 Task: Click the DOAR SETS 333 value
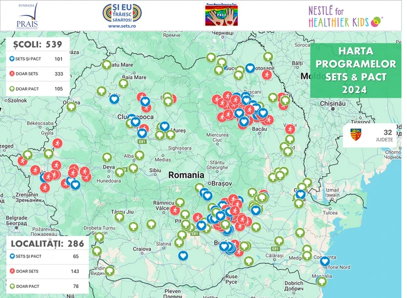59,74
